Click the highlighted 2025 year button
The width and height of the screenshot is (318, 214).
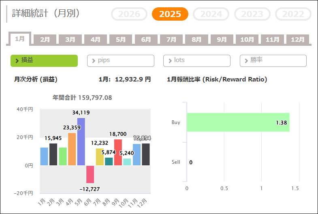(x=170, y=14)
